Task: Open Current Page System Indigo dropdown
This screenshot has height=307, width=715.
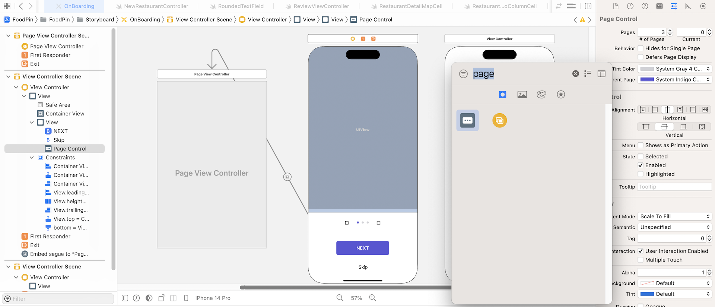Action: [674, 79]
